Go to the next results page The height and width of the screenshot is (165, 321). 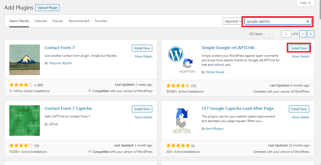pos(303,34)
